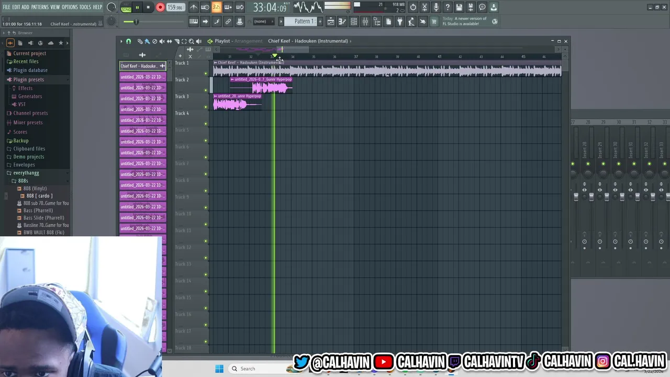The width and height of the screenshot is (670, 377).
Task: Open playlist options menu arrow
Action: (121, 41)
